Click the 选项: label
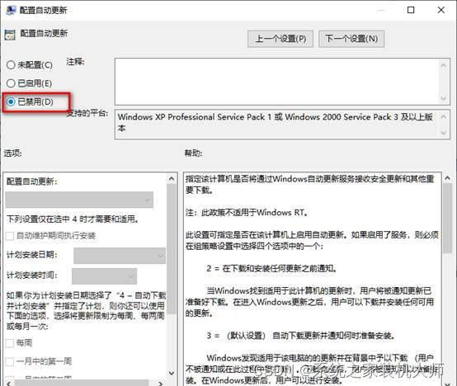The height and width of the screenshot is (386, 457). click(12, 153)
